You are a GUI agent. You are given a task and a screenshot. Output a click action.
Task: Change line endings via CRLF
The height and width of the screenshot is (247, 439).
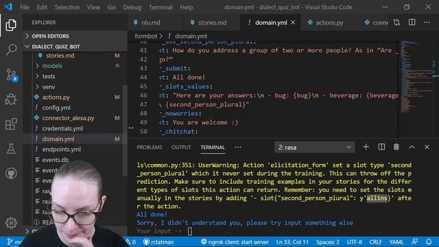375,242
